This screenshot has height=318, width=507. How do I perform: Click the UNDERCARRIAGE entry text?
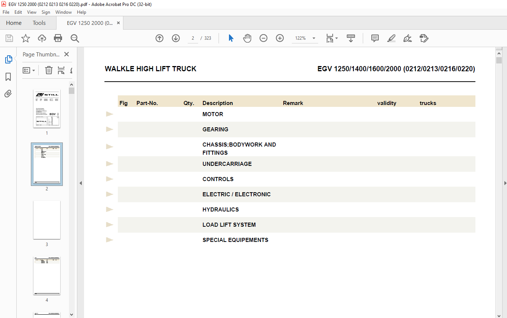(227, 164)
